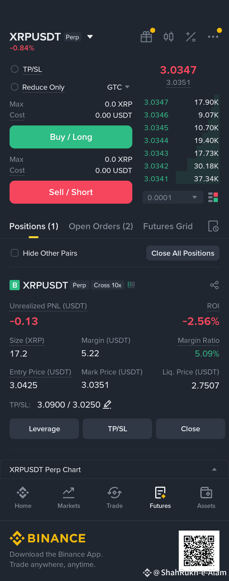229x581 pixels.
Task: Enable Reduce Only option
Action: (x=15, y=87)
